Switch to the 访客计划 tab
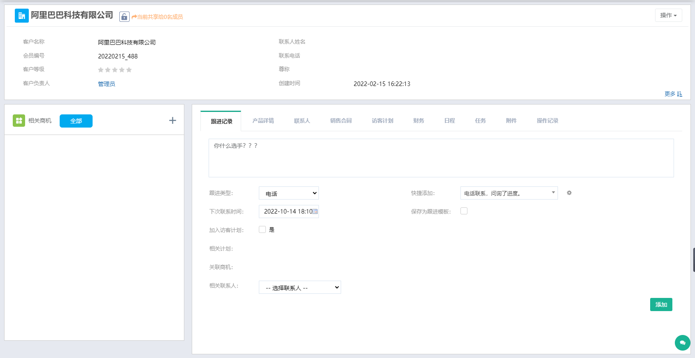 point(383,121)
